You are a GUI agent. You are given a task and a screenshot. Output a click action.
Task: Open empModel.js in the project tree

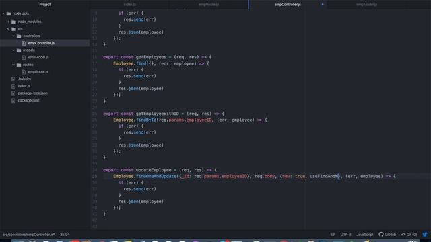(38, 57)
